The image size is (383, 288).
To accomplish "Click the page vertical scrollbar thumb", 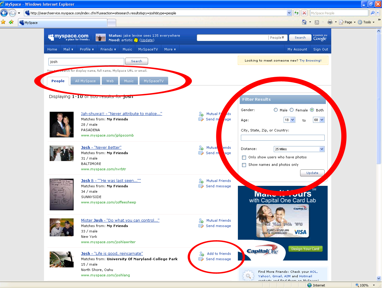I will pyautogui.click(x=379, y=99).
